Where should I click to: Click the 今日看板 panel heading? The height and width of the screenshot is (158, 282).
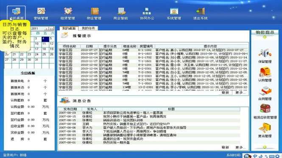click(28, 73)
